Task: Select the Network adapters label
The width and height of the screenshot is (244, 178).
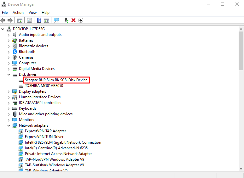Action: pos(34,125)
